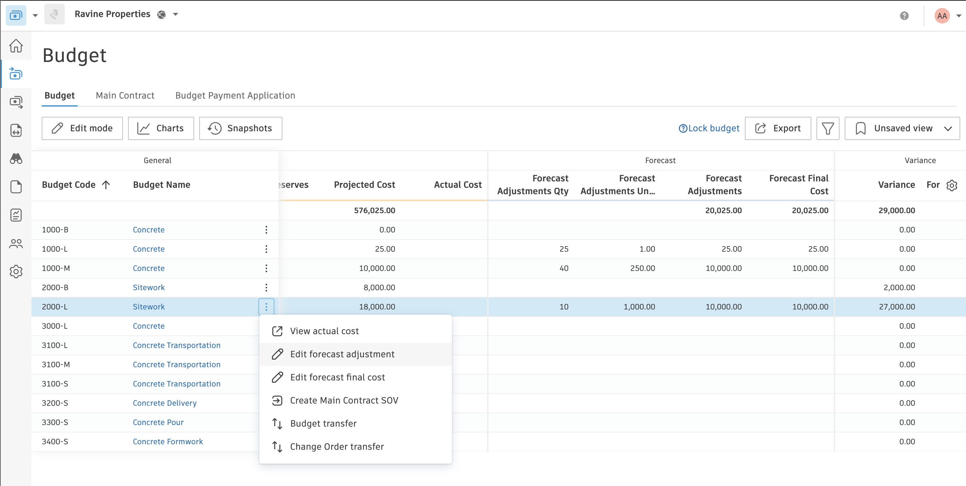966x486 pixels.
Task: Select Edit forecast adjustment menu item
Action: 342,354
